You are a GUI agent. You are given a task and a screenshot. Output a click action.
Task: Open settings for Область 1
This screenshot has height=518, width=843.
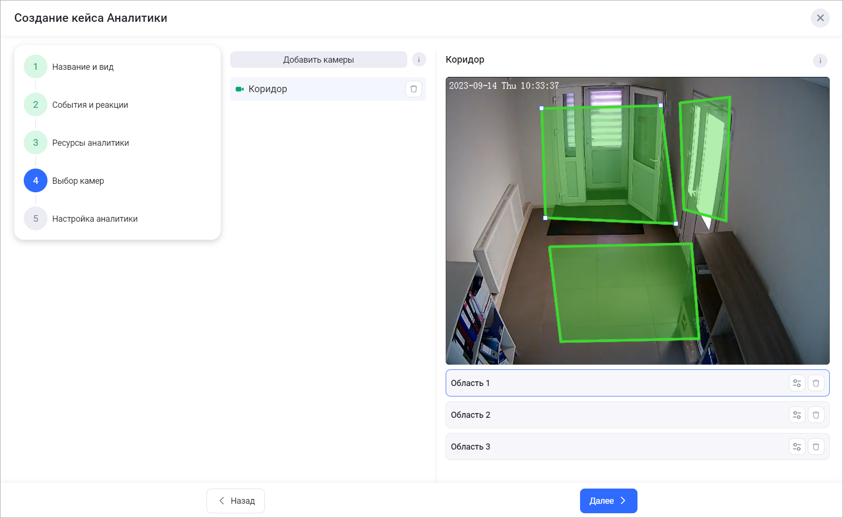(797, 383)
